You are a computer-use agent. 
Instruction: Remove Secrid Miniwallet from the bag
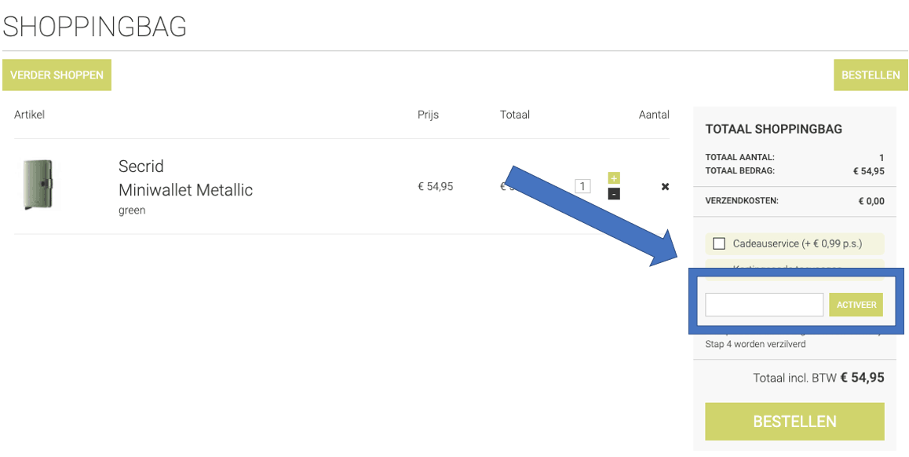tap(665, 187)
